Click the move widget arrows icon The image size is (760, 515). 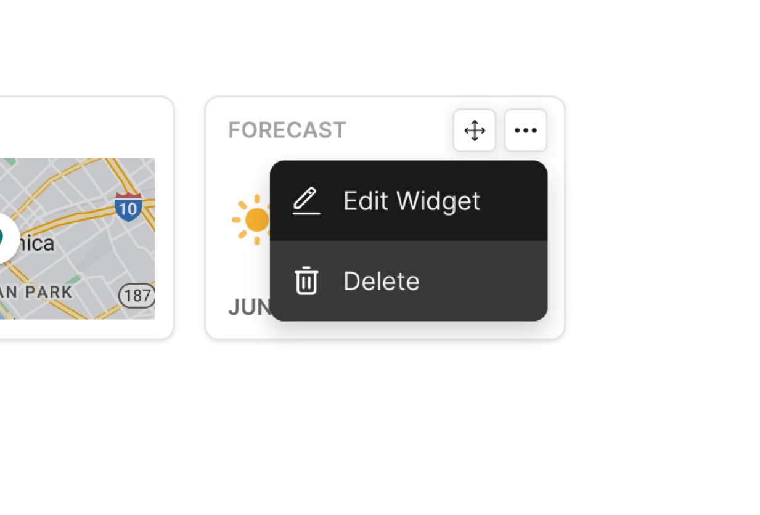tap(475, 131)
